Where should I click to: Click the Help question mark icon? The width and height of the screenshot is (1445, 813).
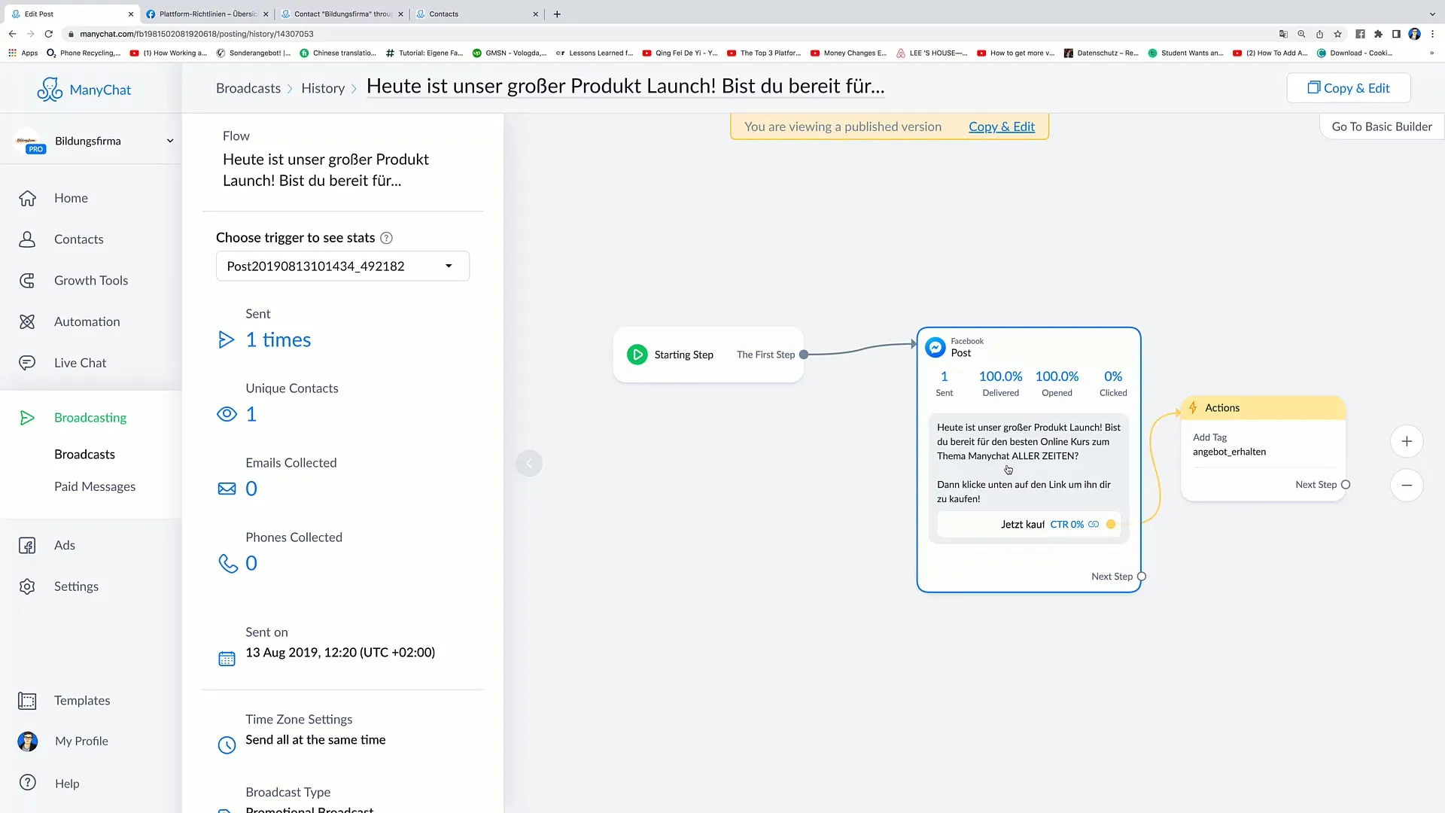[x=28, y=783]
